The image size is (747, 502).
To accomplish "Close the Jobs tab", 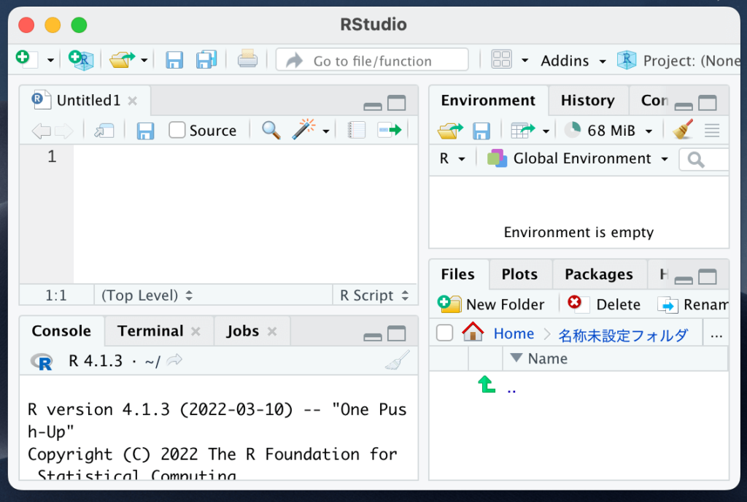I will tap(272, 331).
